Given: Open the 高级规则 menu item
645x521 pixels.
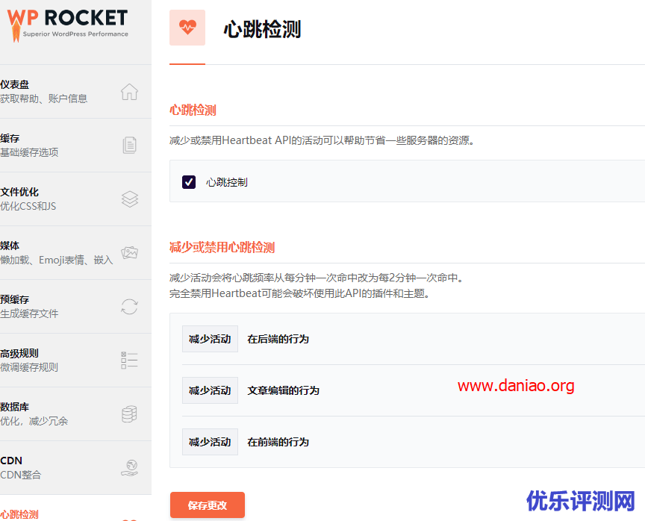Looking at the screenshot, I should pyautogui.click(x=75, y=361).
